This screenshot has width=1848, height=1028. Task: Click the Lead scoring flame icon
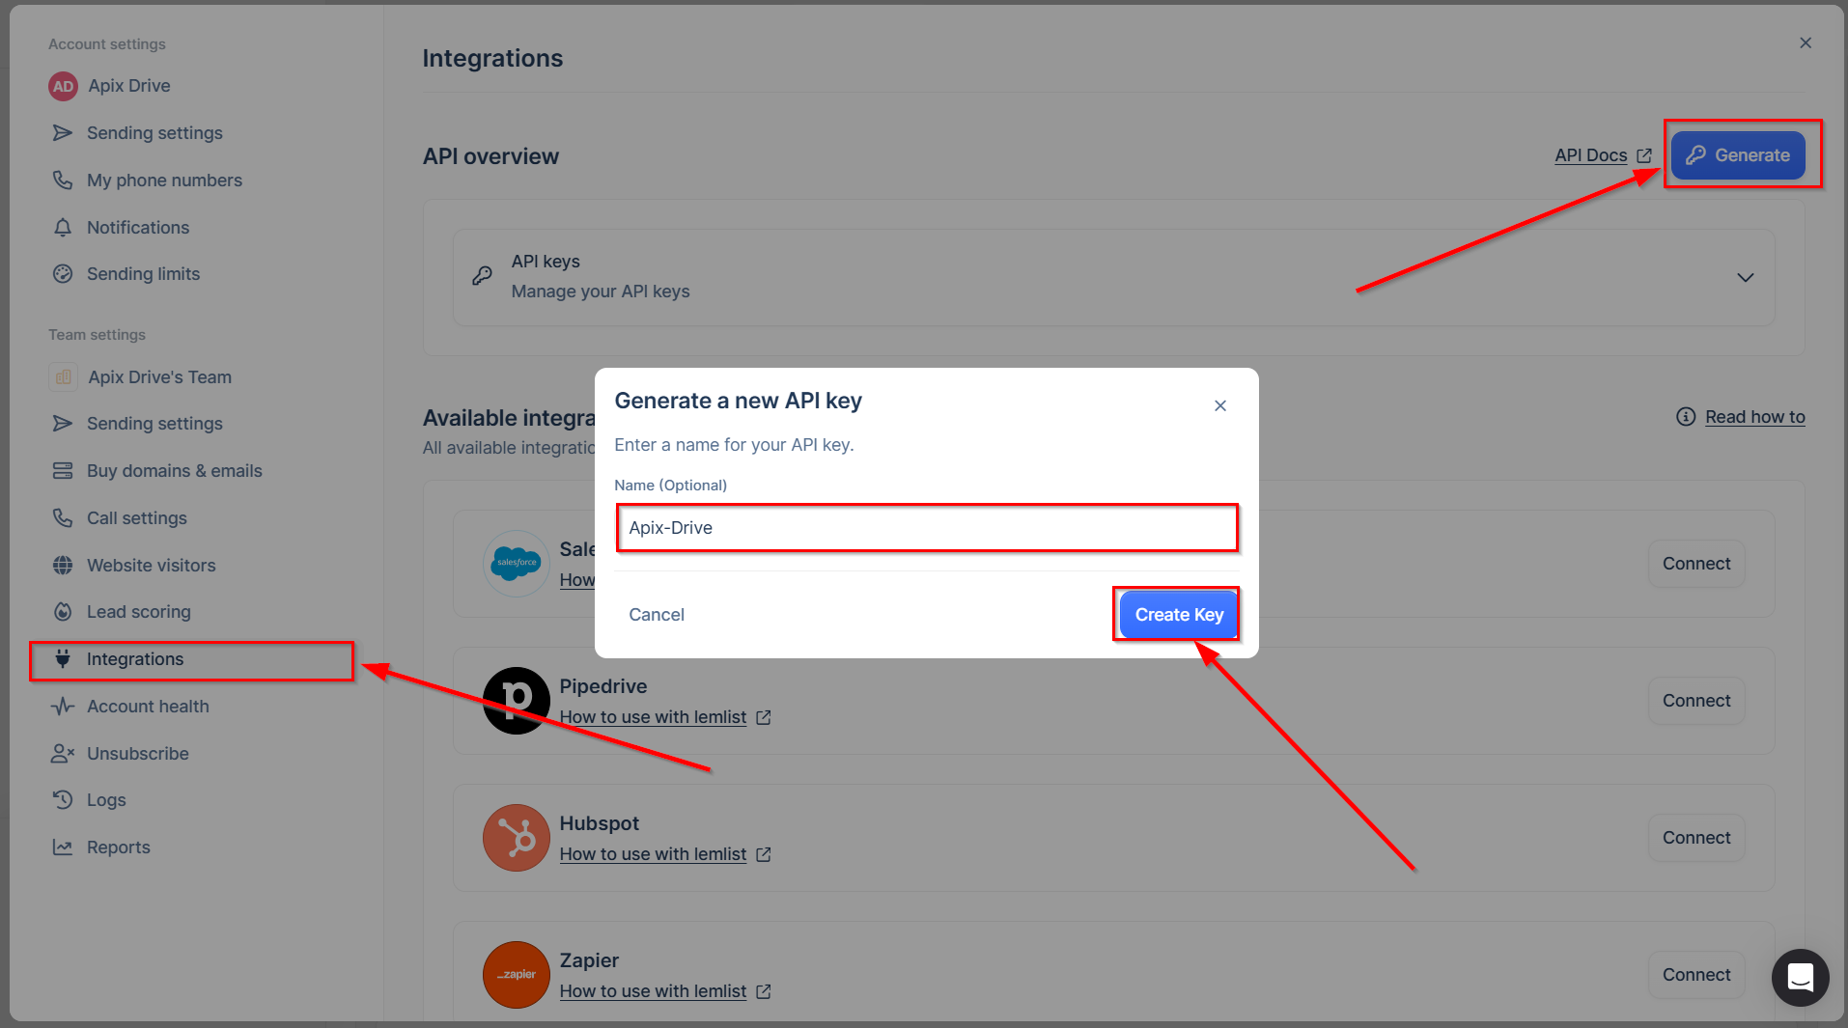pos(63,611)
